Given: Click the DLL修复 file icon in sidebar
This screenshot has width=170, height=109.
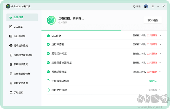Looking at the screenshot, I should [11, 27].
